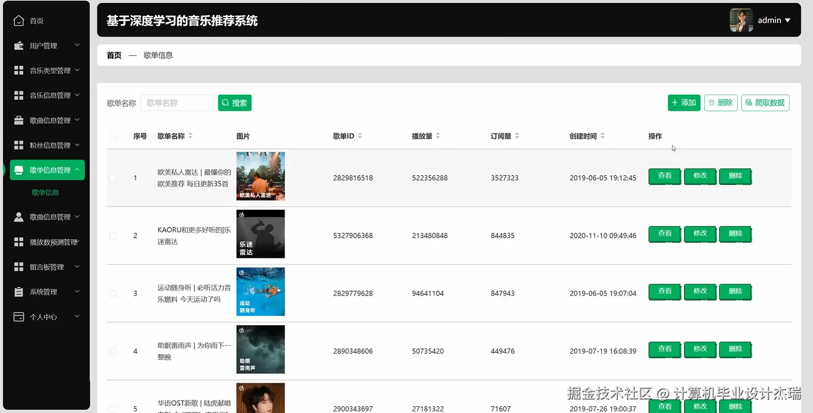Click the grid icon beside 粉丝信息管理
Image resolution: width=813 pixels, height=413 pixels.
point(19,145)
